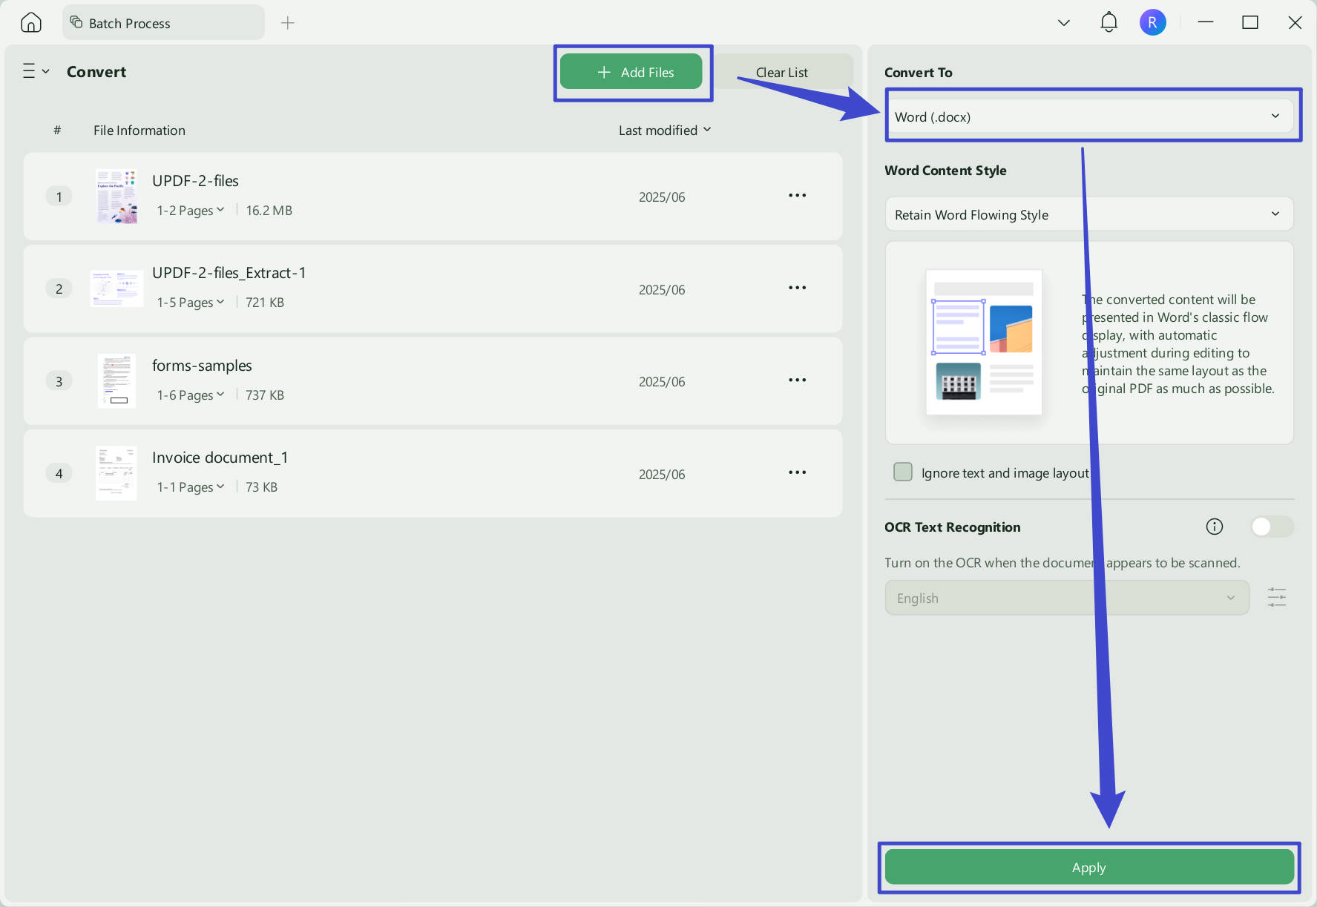Click the Apply button

(1089, 867)
